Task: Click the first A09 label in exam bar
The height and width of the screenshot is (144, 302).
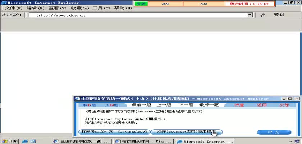Action: pos(165,4)
